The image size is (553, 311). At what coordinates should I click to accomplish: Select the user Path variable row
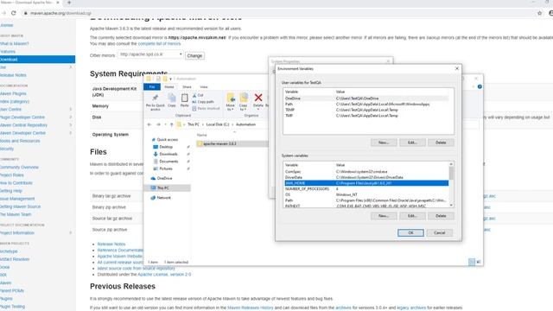pos(366,105)
